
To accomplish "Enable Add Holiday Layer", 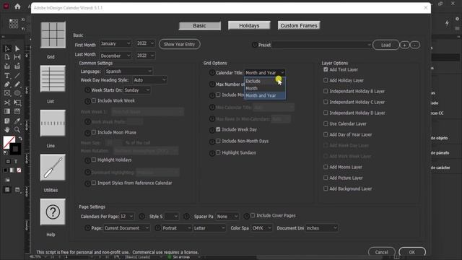I will click(326, 80).
